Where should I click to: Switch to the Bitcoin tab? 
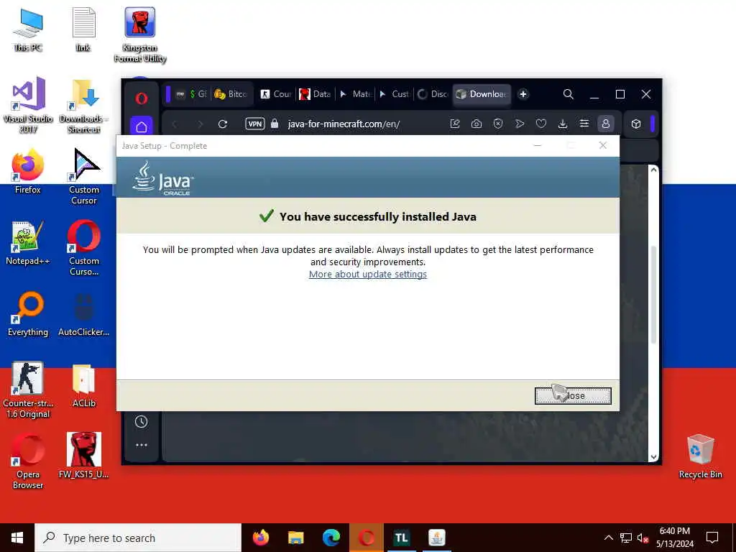click(x=231, y=94)
